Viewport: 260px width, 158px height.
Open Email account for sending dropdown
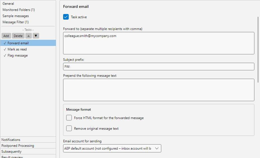click(x=112, y=148)
